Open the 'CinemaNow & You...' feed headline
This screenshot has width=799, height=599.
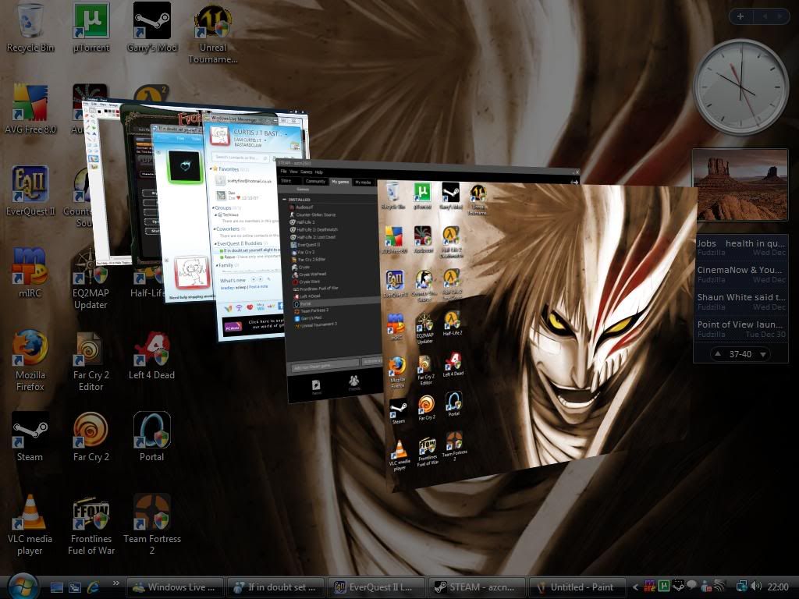(741, 274)
